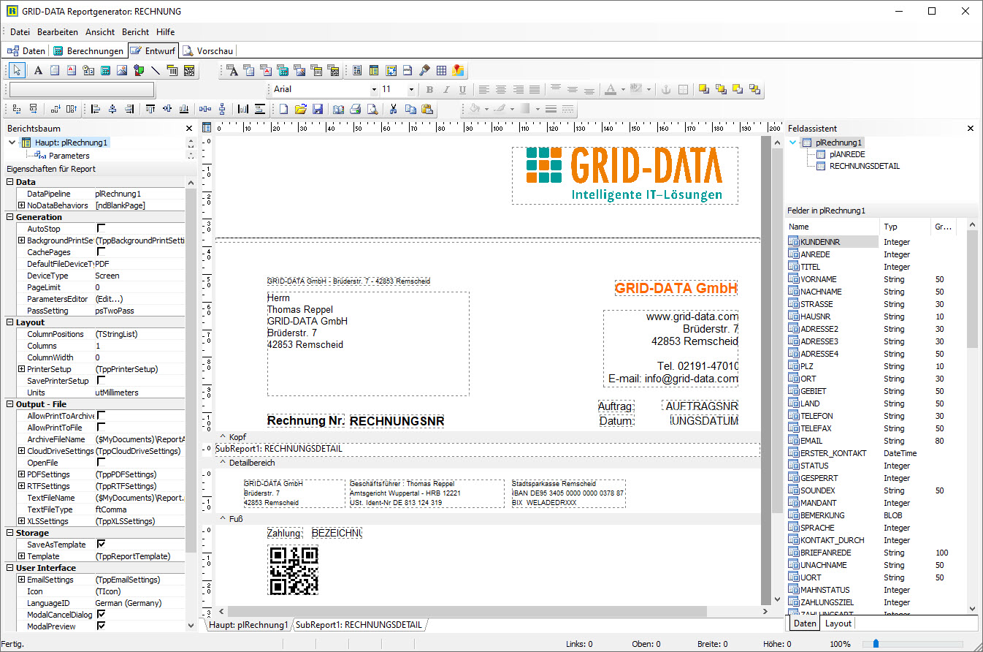This screenshot has width=983, height=652.
Task: Check the OpenFile property box
Action: [x=101, y=463]
